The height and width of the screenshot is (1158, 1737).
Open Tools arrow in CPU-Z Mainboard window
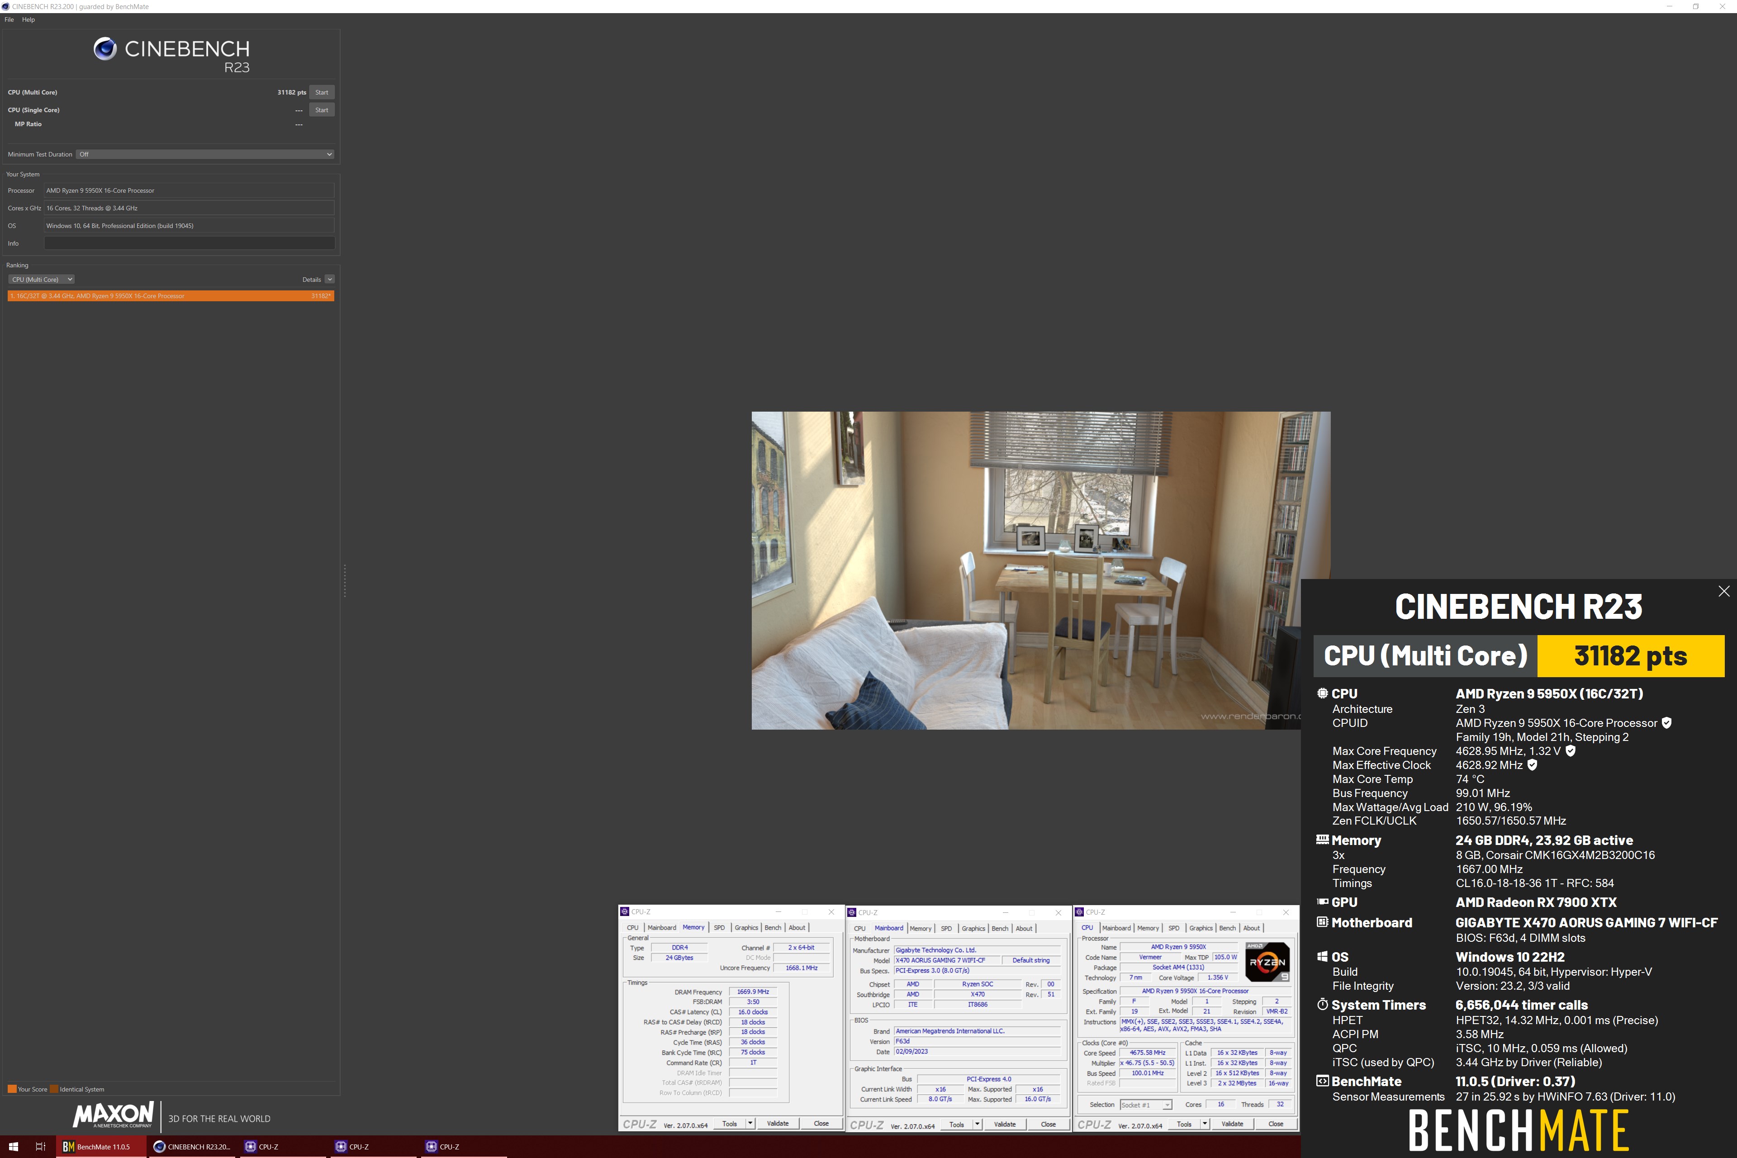click(977, 1124)
